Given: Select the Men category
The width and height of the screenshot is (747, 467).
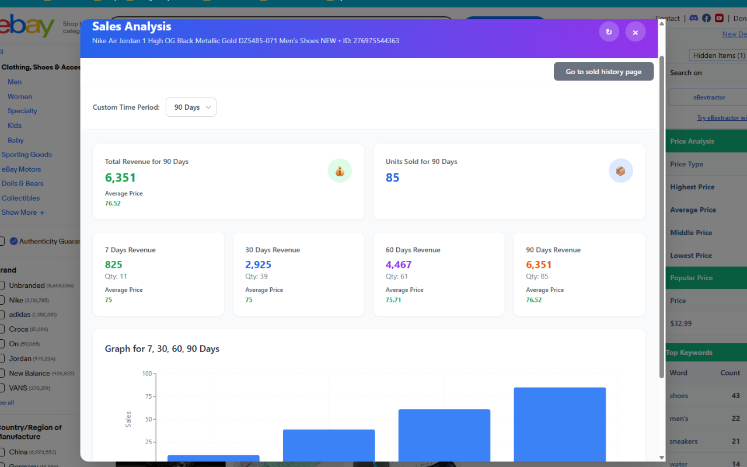Looking at the screenshot, I should click(15, 82).
